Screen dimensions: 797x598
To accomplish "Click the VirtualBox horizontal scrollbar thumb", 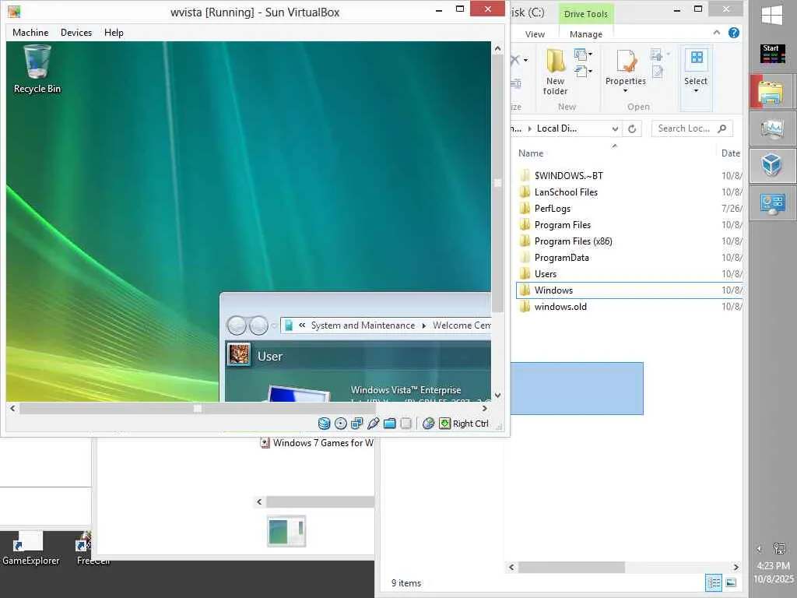I will click(x=198, y=408).
